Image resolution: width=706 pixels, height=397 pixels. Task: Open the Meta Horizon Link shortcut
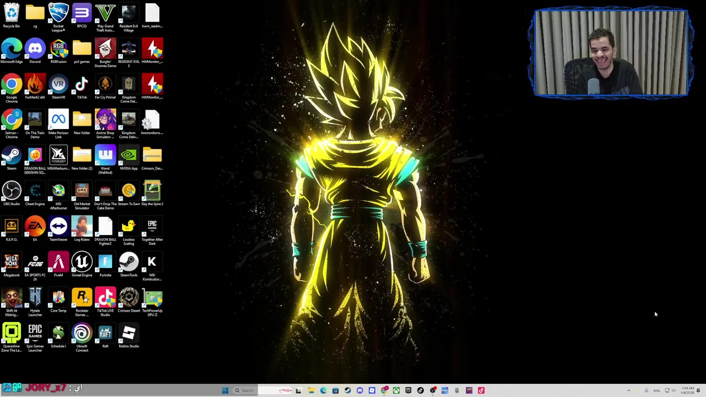click(58, 124)
